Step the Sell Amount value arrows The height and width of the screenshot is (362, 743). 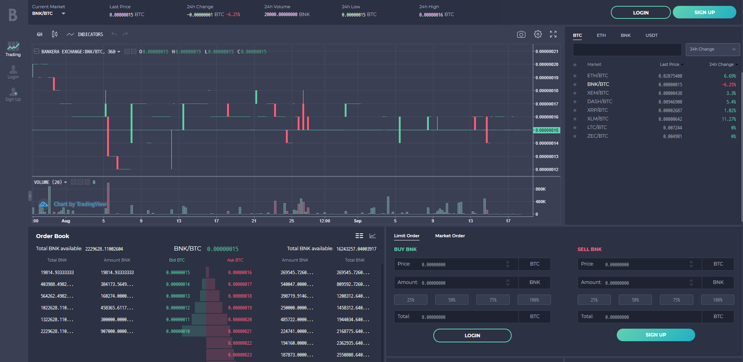[691, 282]
